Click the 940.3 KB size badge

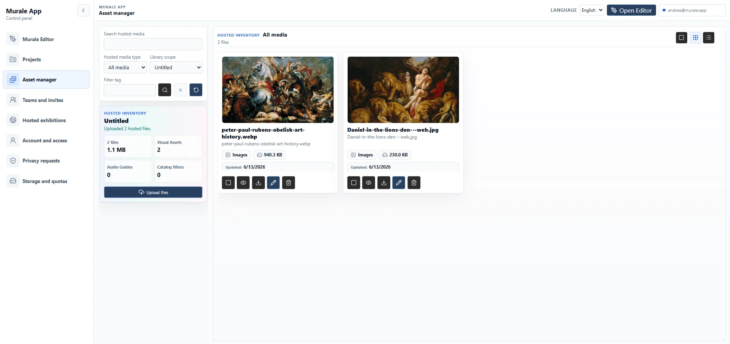270,155
